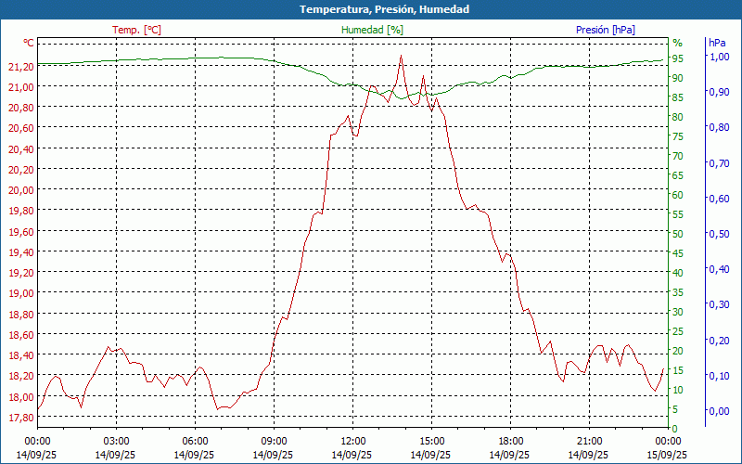Click the '18,60' temperature axis value

[x=21, y=335]
